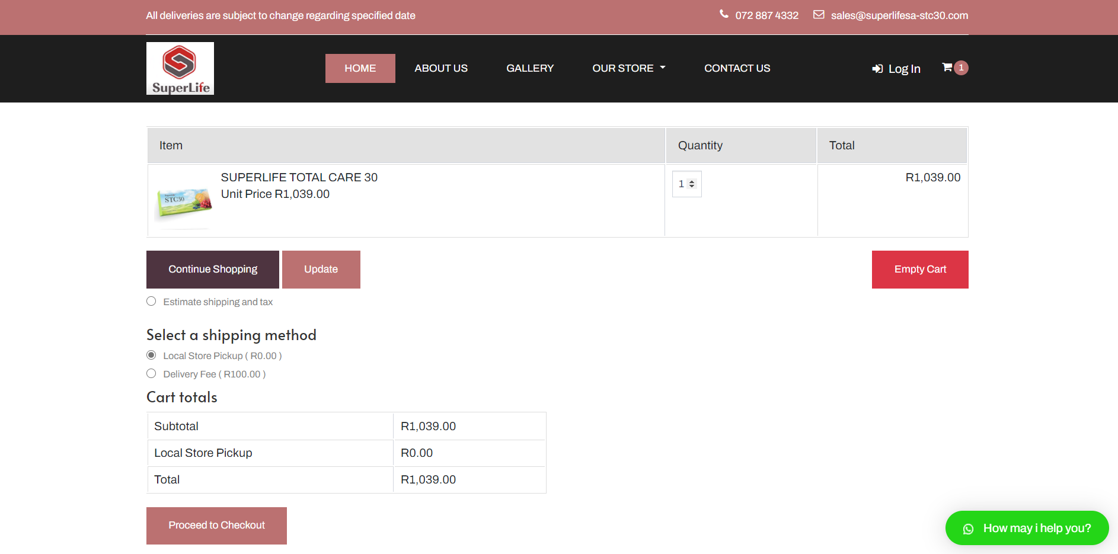Expand the Our Store dropdown menu
1118x554 pixels.
[628, 68]
